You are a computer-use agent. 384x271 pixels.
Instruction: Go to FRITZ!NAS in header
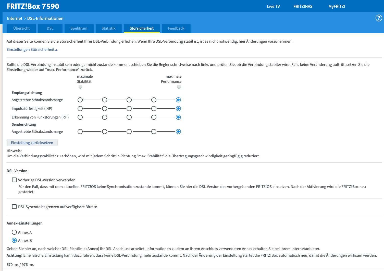click(303, 6)
